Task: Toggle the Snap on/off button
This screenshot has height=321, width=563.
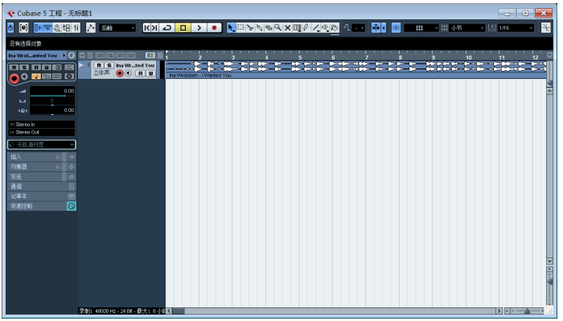Action: 396,27
